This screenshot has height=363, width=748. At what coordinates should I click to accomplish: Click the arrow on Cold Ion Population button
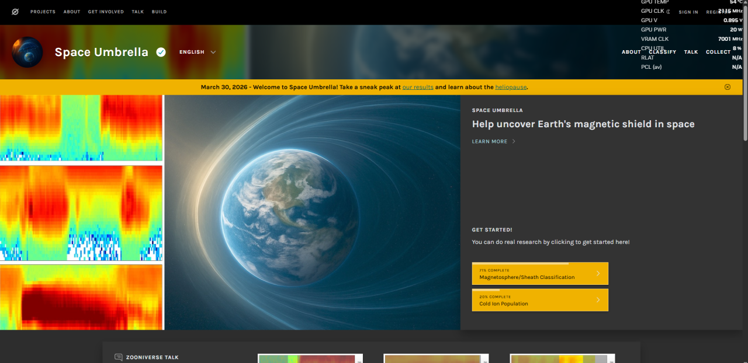click(598, 300)
